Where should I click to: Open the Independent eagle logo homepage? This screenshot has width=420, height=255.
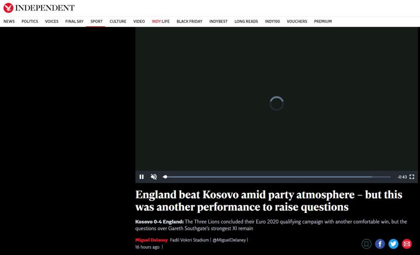(8, 8)
